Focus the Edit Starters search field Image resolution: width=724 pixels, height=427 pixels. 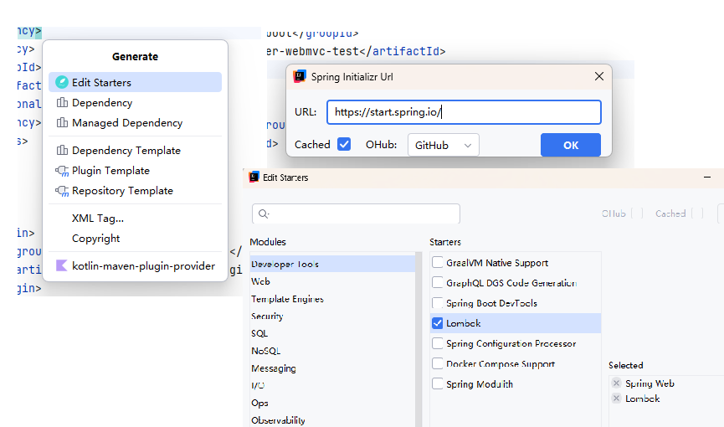pos(356,213)
